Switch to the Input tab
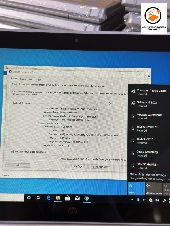 pos(39,80)
